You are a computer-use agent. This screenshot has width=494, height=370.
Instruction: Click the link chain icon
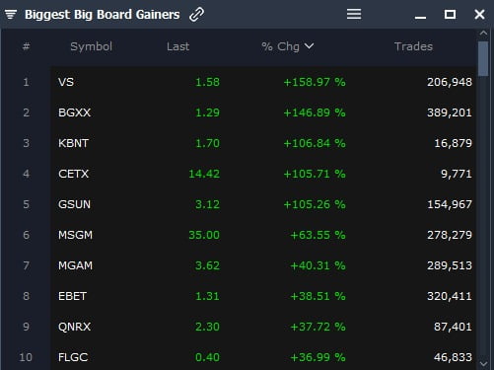click(x=196, y=15)
